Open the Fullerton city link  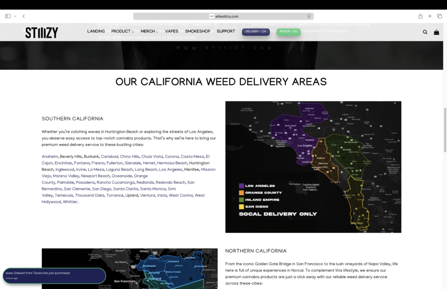click(115, 163)
